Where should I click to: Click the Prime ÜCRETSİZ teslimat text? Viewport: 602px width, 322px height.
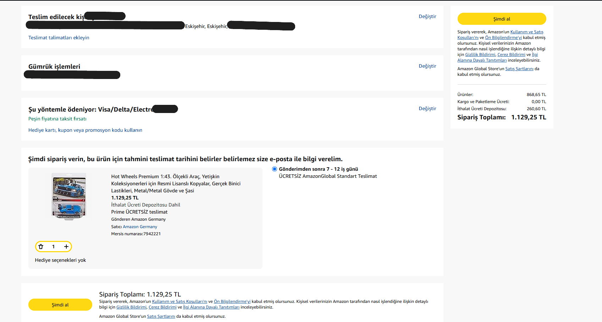pyautogui.click(x=139, y=212)
